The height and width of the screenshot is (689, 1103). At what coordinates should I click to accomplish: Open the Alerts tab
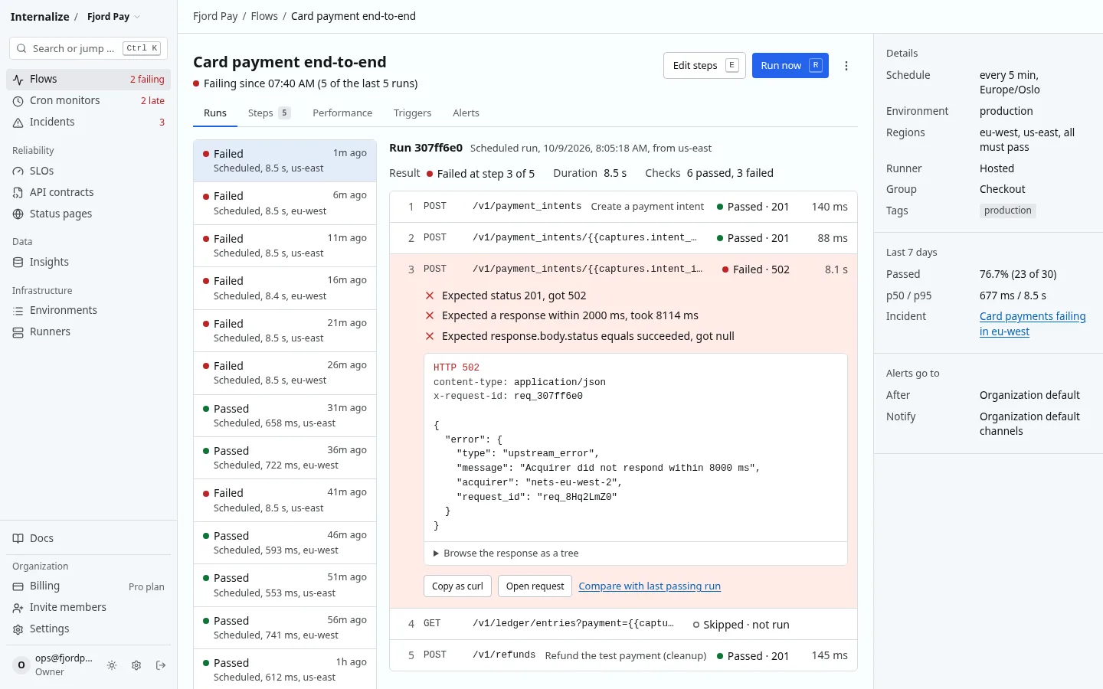tap(466, 113)
